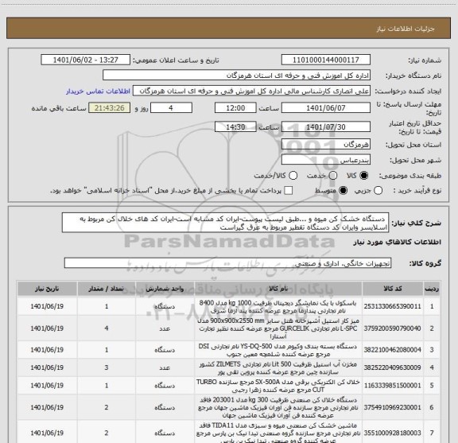458x443 pixels.
Task: Select the خدمت radio button
Action: pos(333,176)
